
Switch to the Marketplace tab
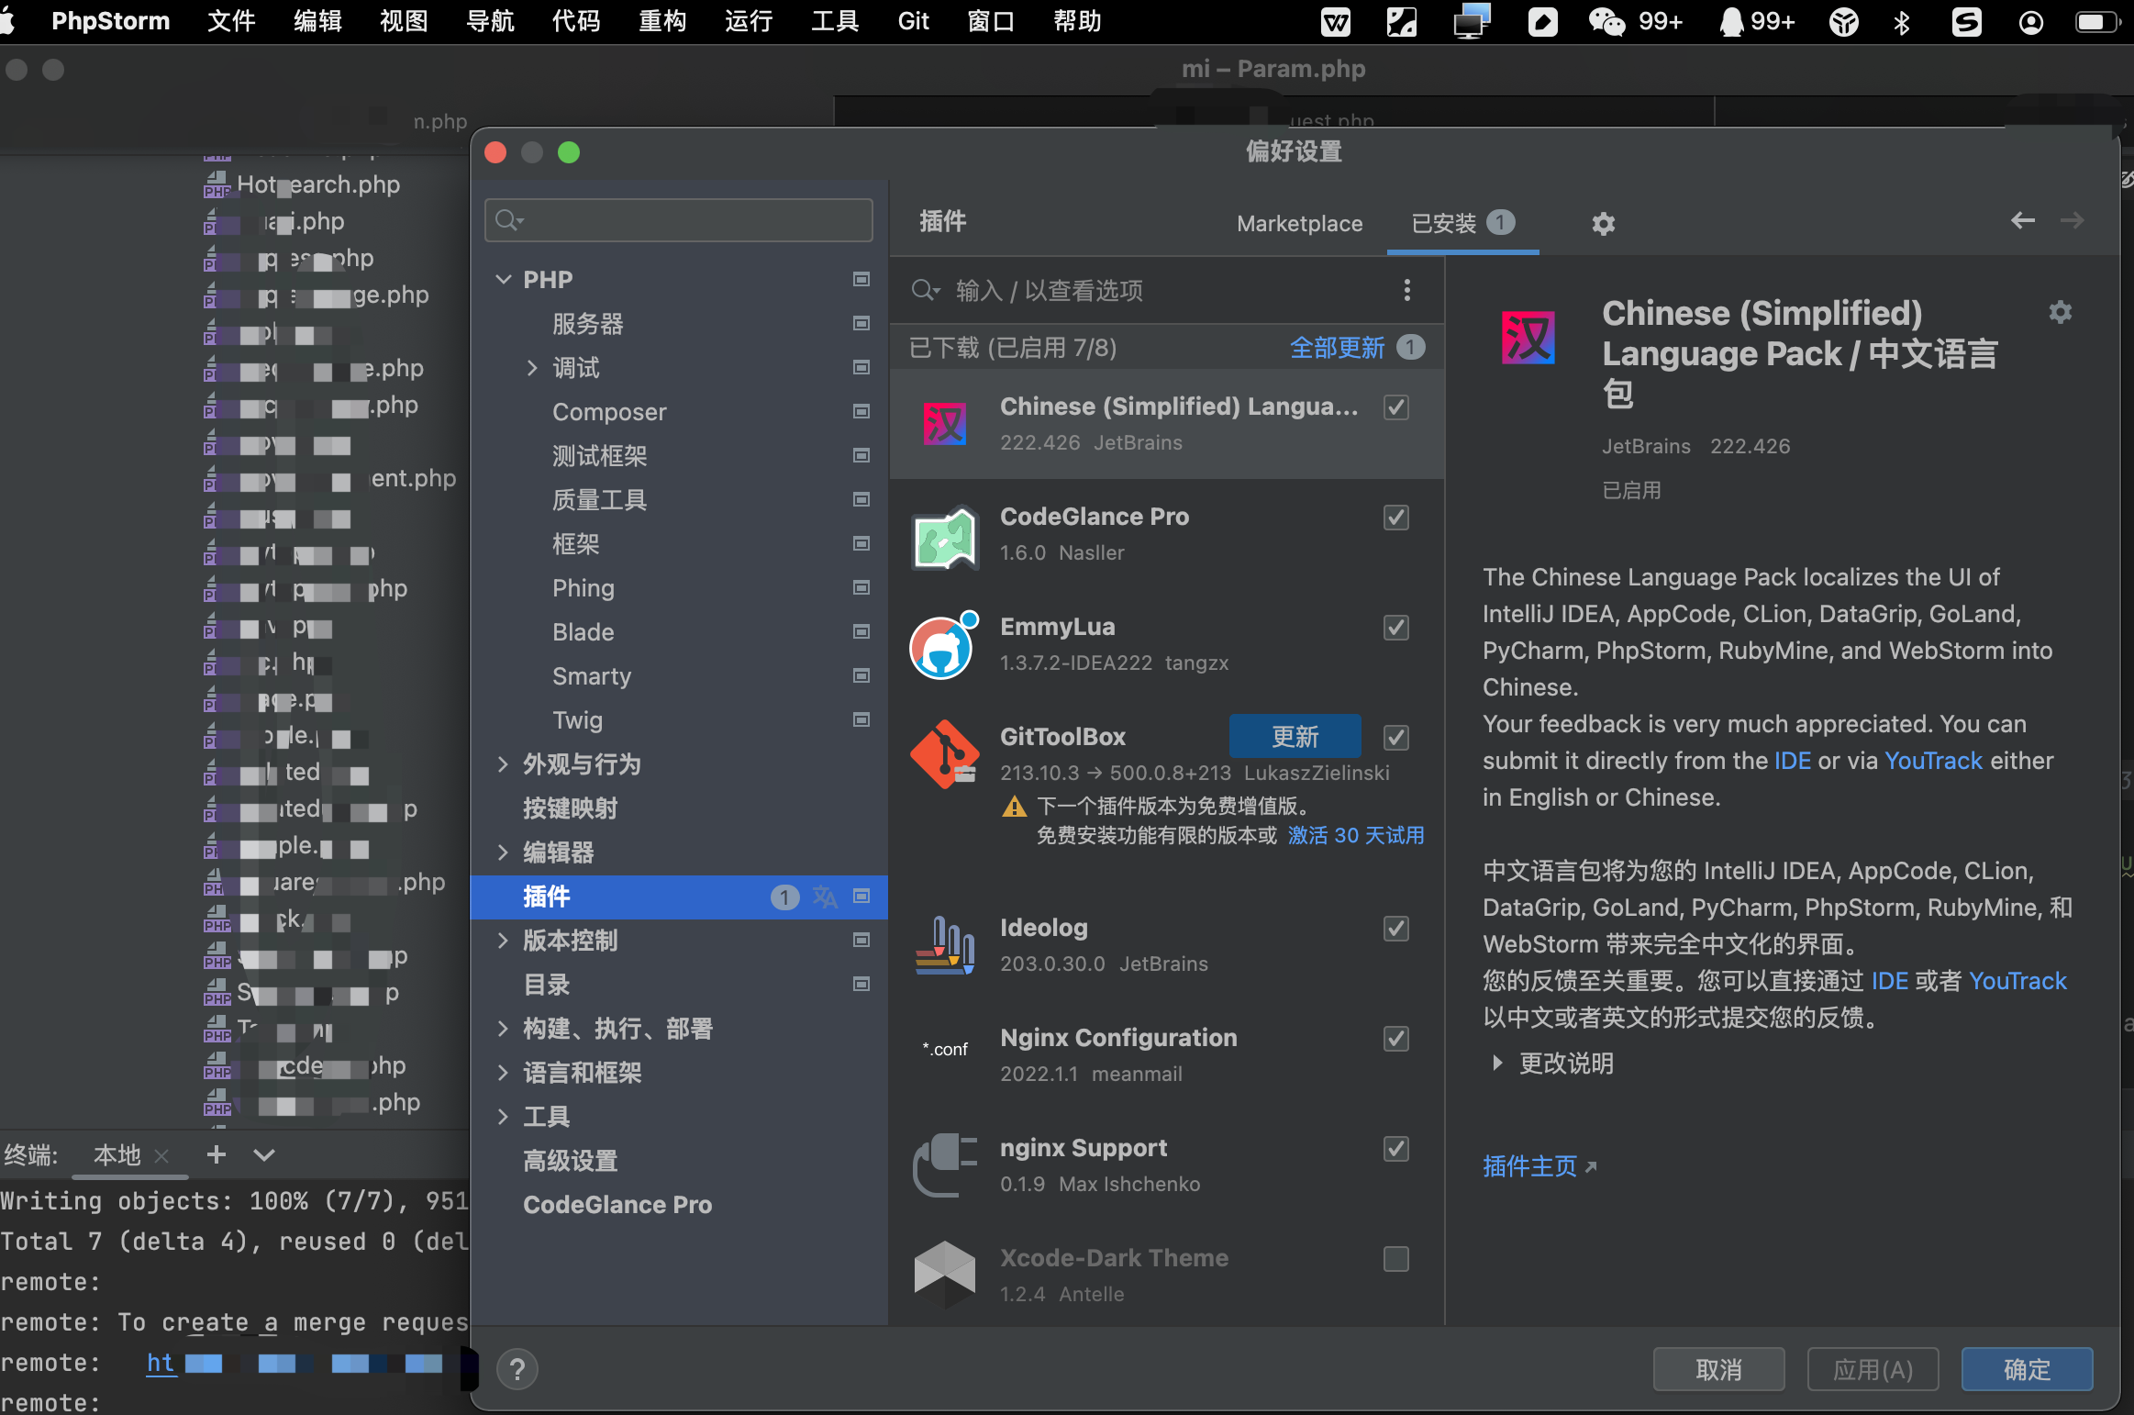point(1299,223)
